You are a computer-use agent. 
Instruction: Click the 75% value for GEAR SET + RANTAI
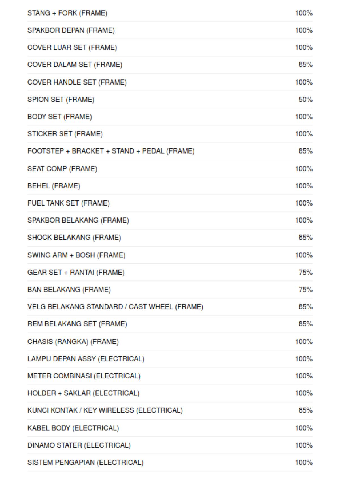(x=305, y=273)
